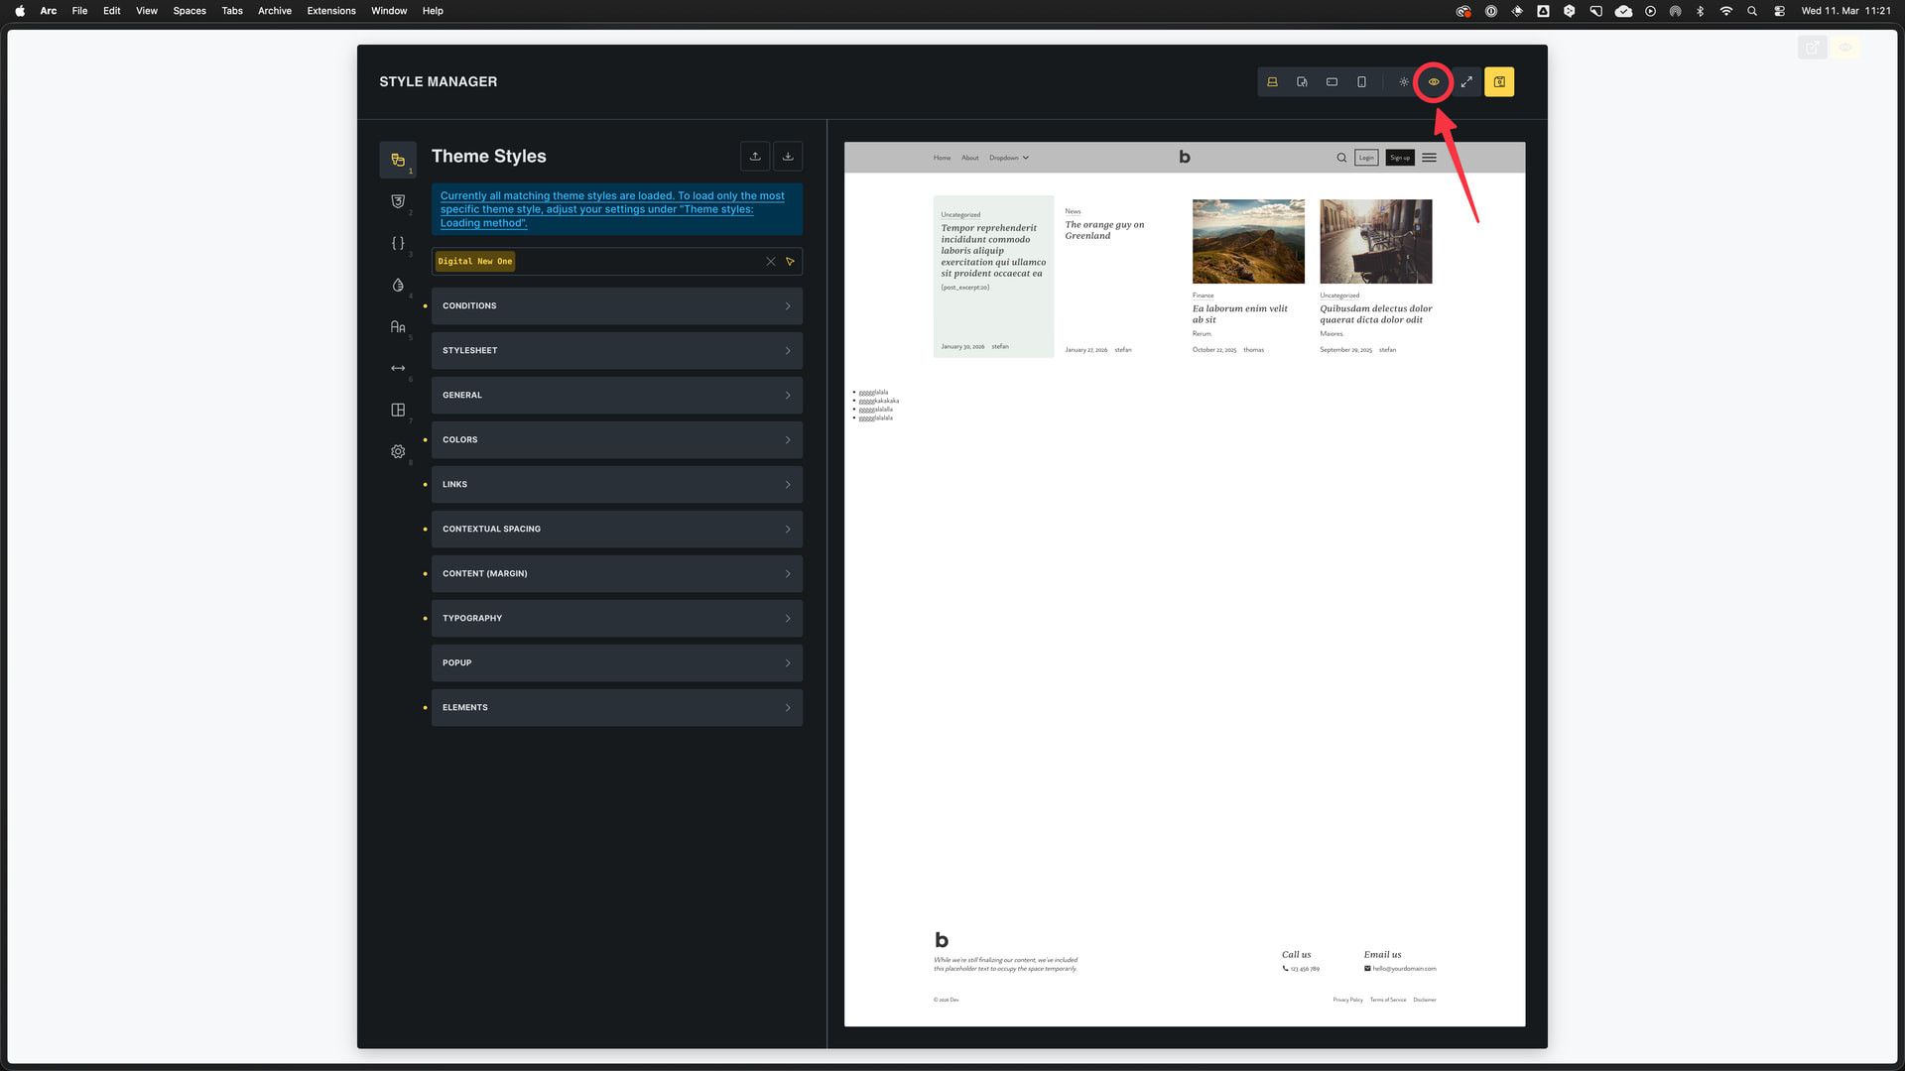1905x1071 pixels.
Task: Expand the CONDITIONS section
Action: [x=616, y=305]
